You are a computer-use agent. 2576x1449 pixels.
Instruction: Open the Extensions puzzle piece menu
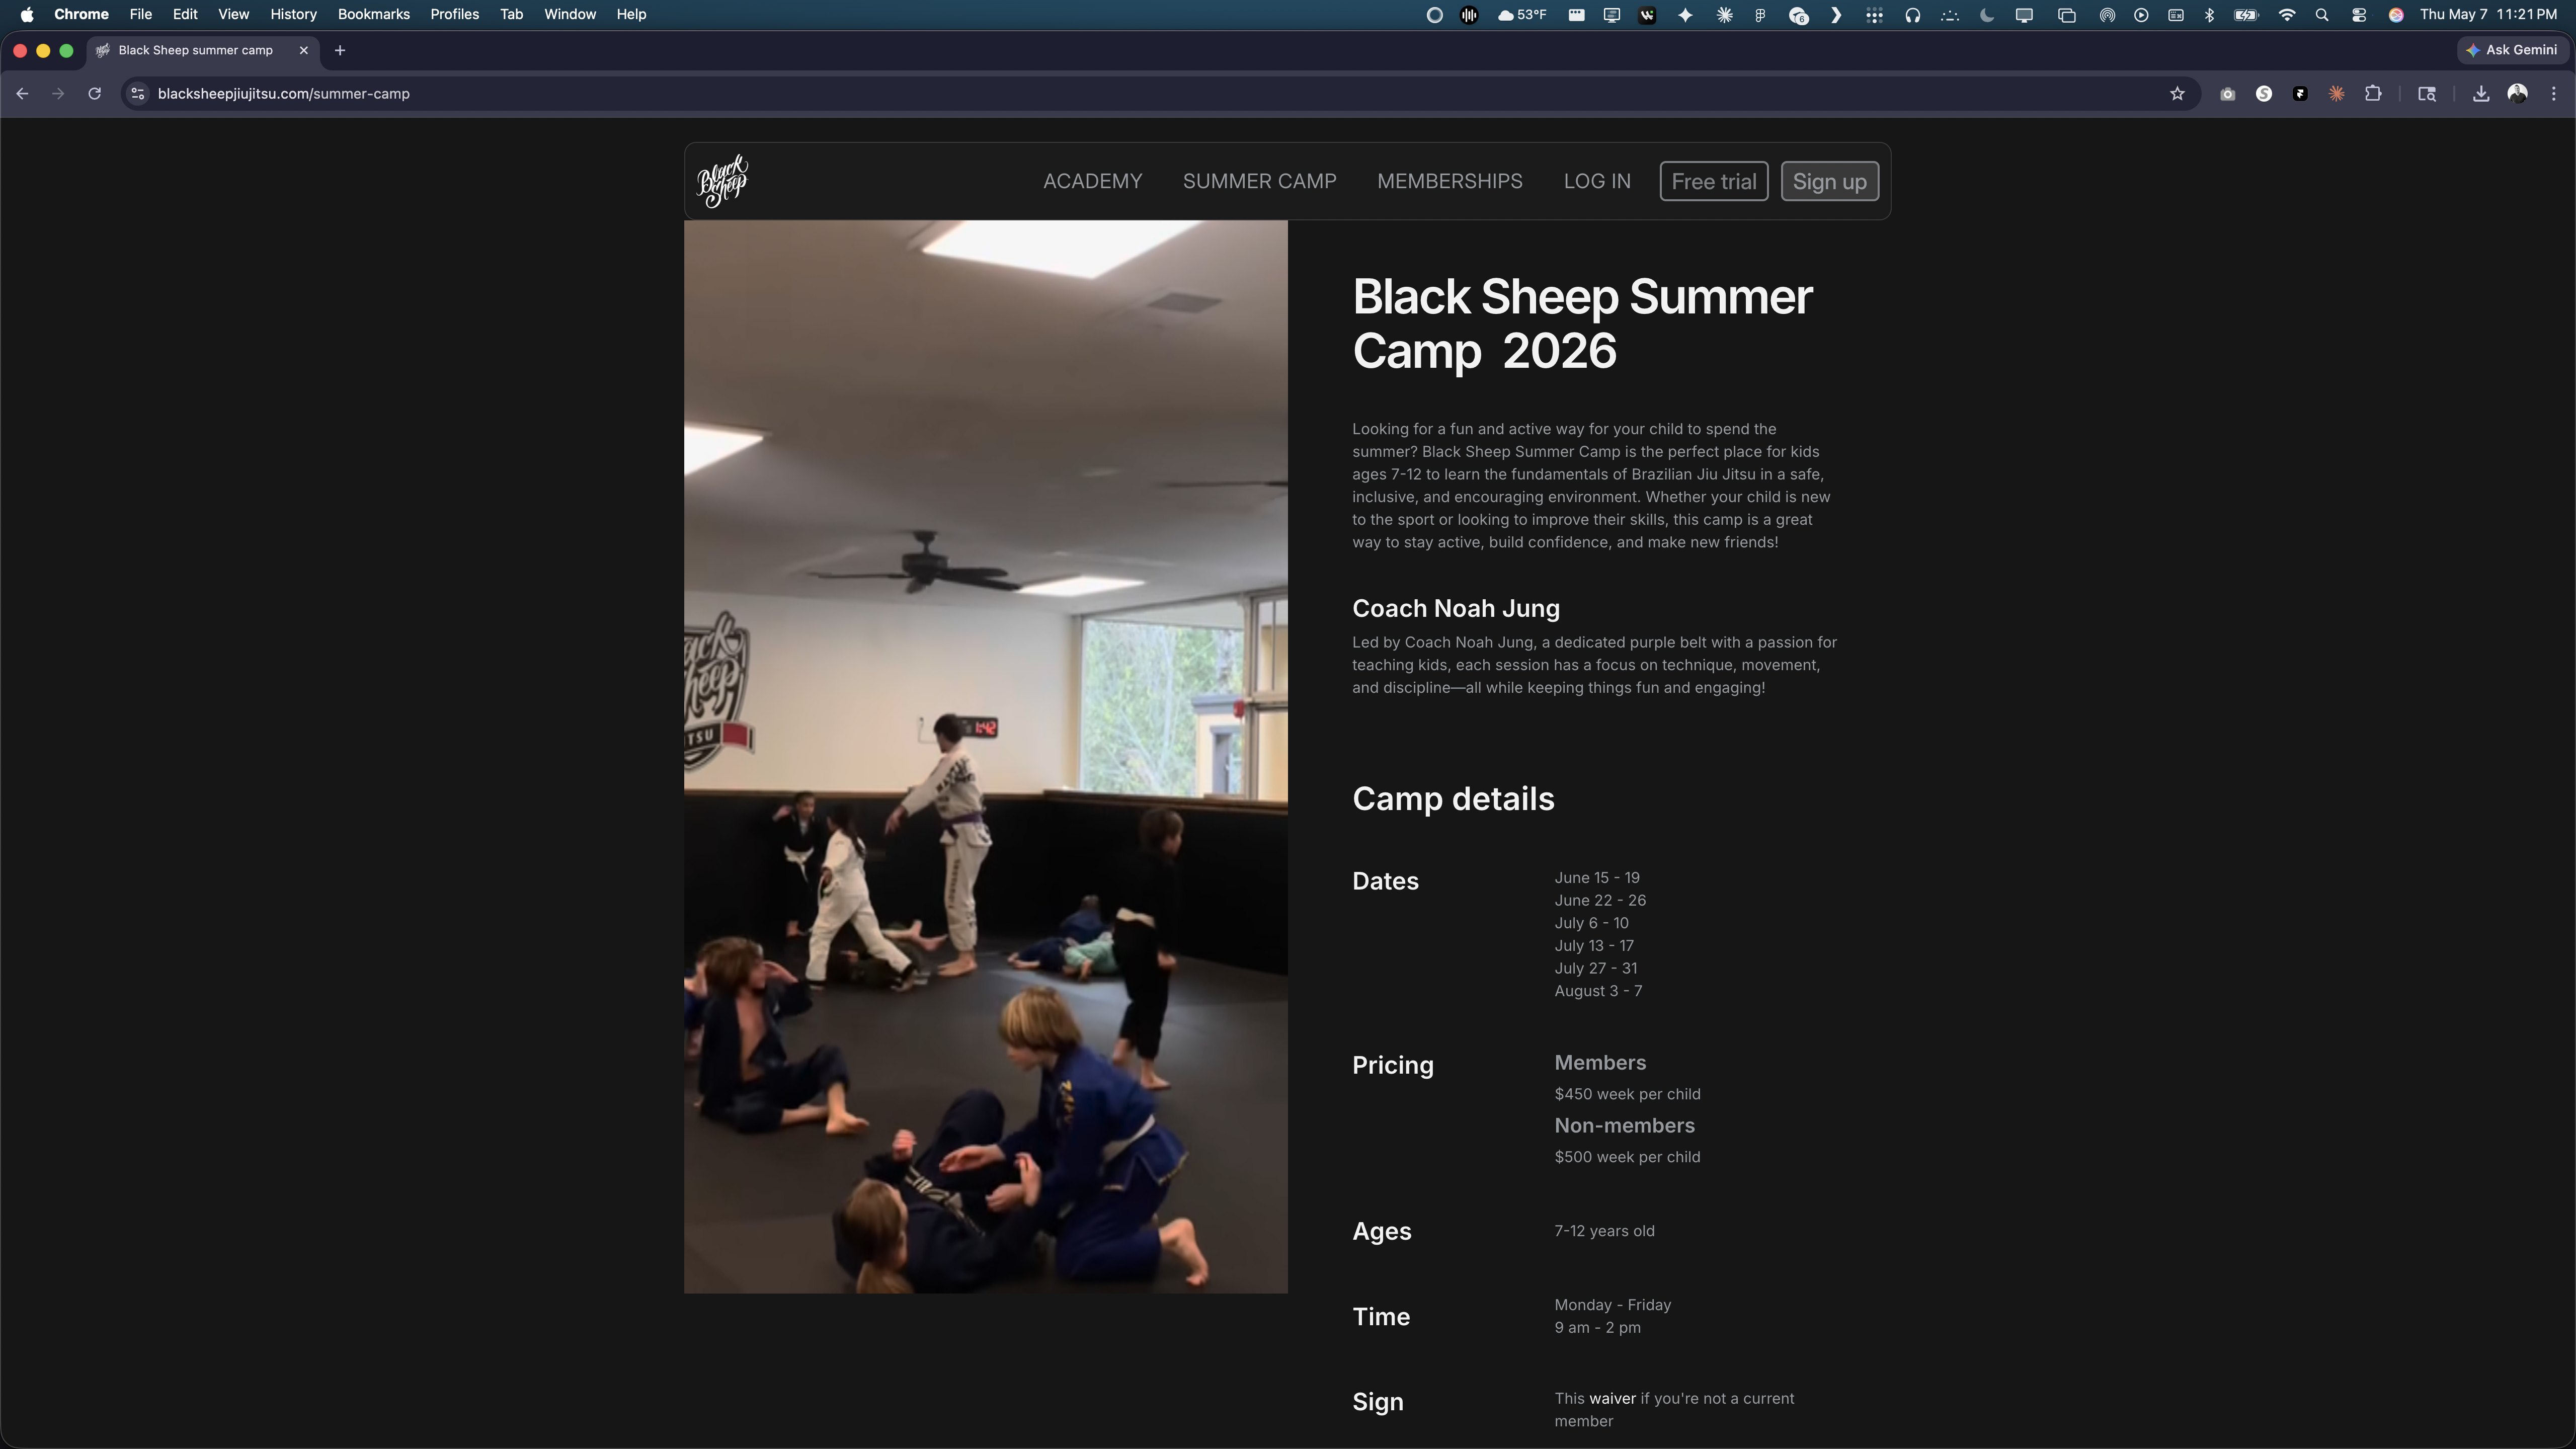click(2373, 94)
